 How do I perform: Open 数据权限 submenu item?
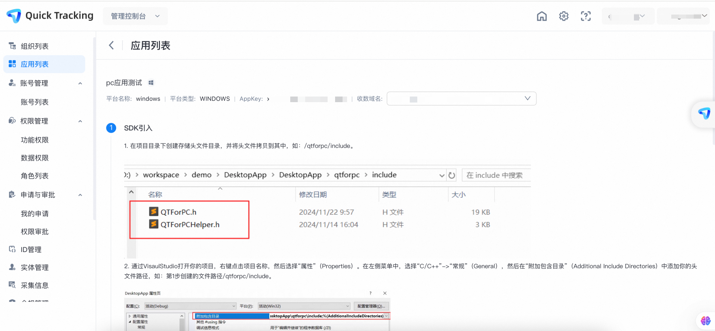pos(35,158)
